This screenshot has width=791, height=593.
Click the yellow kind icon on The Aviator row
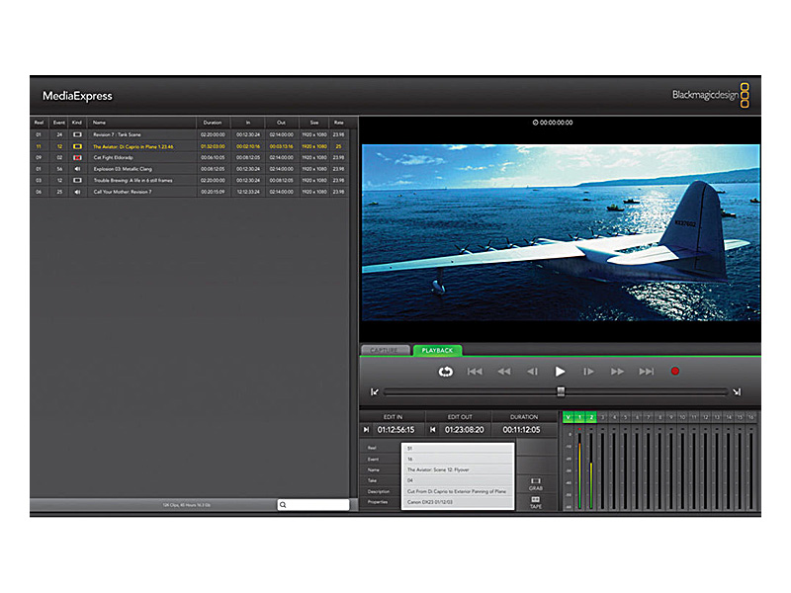[x=77, y=146]
